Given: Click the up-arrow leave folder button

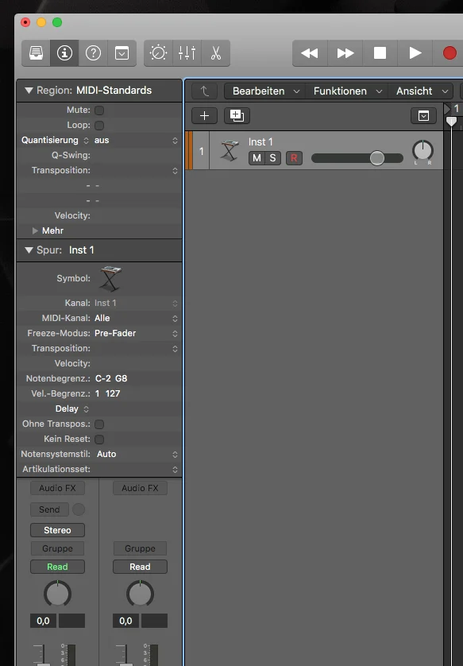Looking at the screenshot, I should (205, 91).
